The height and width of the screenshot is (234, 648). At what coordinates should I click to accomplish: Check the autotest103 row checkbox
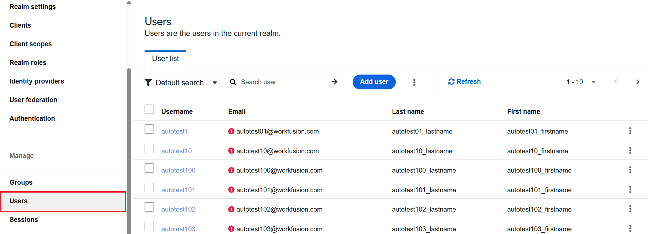pyautogui.click(x=149, y=226)
